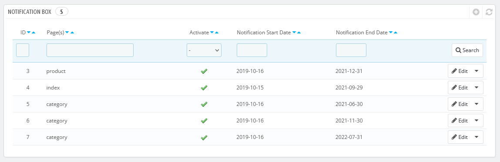Expand Edit options for ID 5
This screenshot has width=500, height=162.
point(477,104)
